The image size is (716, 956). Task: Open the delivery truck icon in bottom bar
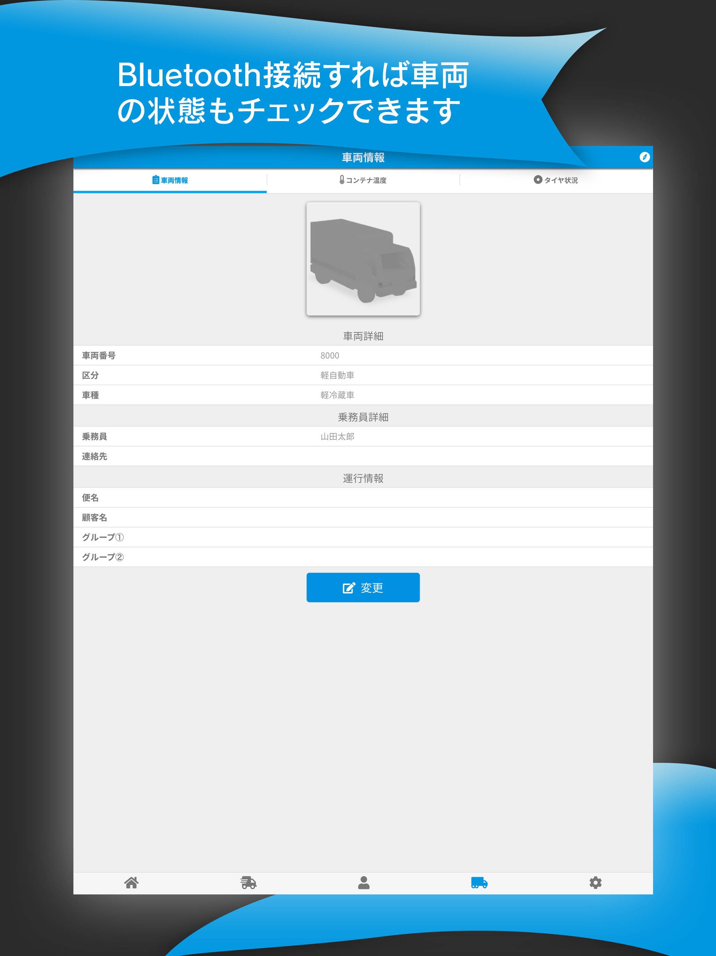click(x=248, y=883)
